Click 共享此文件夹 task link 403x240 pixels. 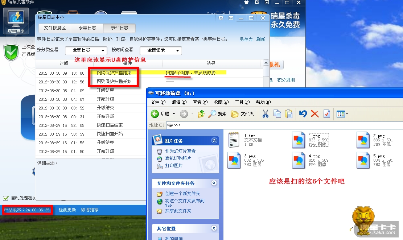tap(178, 211)
